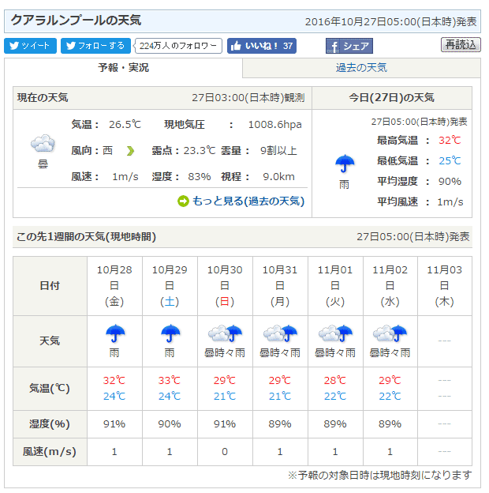Viewport: 489px width, 493px height.
Task: Click the 風速(m/s) row header
Action: (x=50, y=452)
